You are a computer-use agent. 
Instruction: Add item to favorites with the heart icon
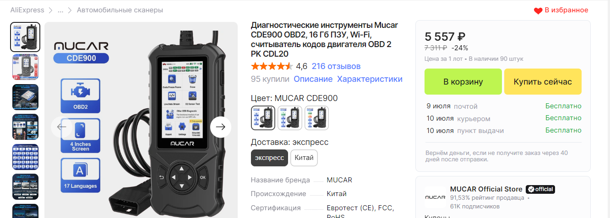(538, 11)
